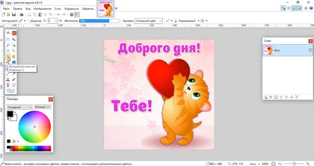314x166 pixels.
Task: Delete the layer in Слои panel
Action: point(271,97)
